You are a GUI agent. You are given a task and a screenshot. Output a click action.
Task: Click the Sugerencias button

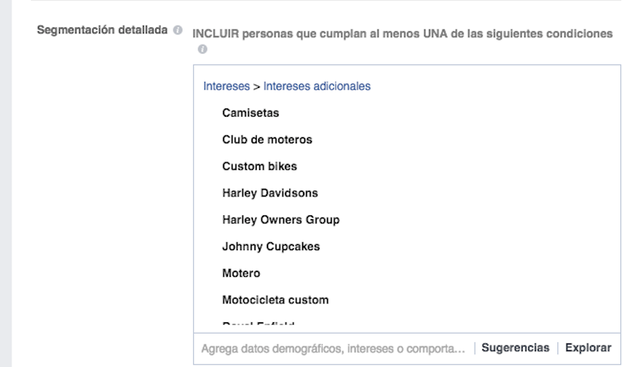(x=516, y=348)
